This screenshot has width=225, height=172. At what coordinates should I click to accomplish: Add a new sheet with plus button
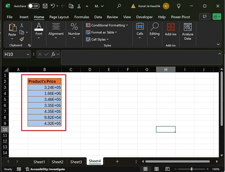click(x=117, y=161)
